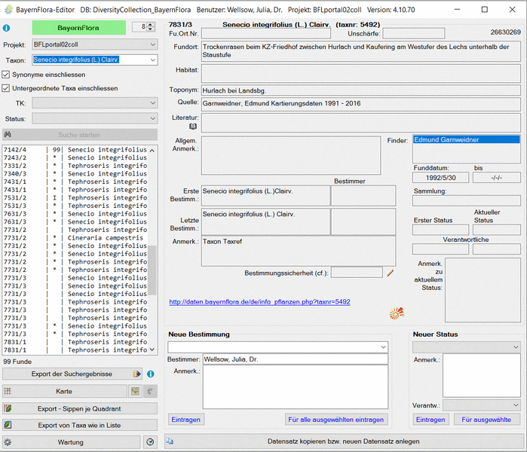Click the greyed globe button beside Karte
This screenshot has height=452, width=527.
click(150, 391)
